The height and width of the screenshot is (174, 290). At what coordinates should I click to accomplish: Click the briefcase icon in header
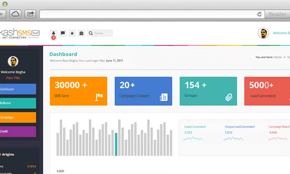pyautogui.click(x=82, y=33)
